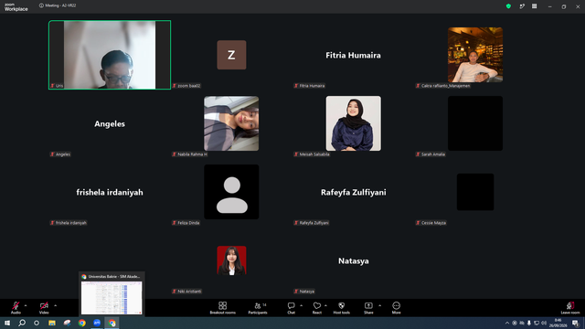This screenshot has width=585, height=329.
Task: Open the Chat panel
Action: tap(291, 308)
